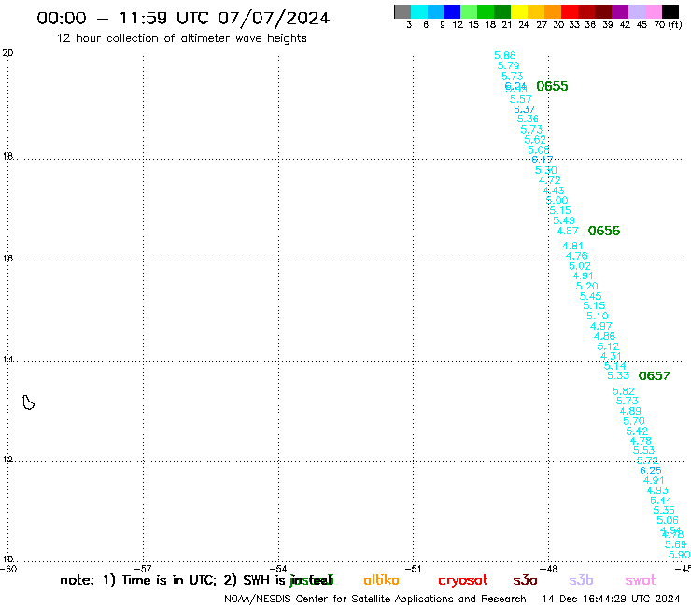
Task: Click the wave height value 5.06
Action: point(668,520)
